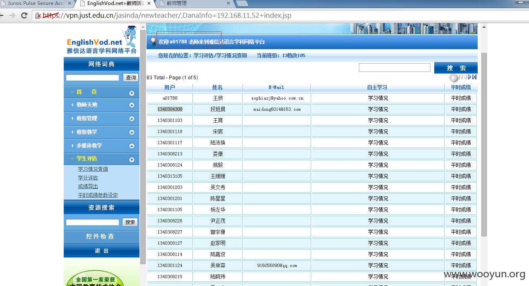
Task: Close the EnglishVod.net browser tab
Action: [149, 3]
